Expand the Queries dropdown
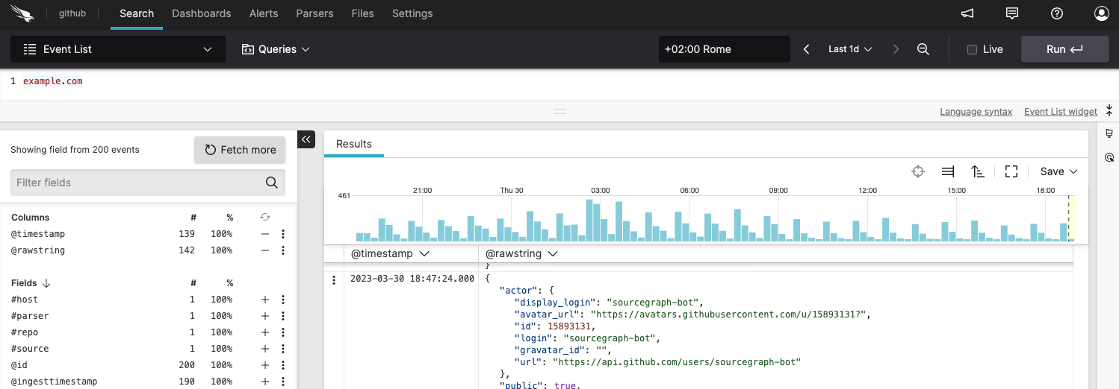Screen dimensions: 1119x389 pyautogui.click(x=276, y=49)
